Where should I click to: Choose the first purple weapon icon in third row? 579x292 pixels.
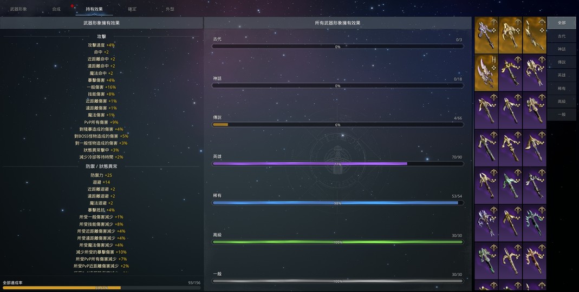coord(486,110)
